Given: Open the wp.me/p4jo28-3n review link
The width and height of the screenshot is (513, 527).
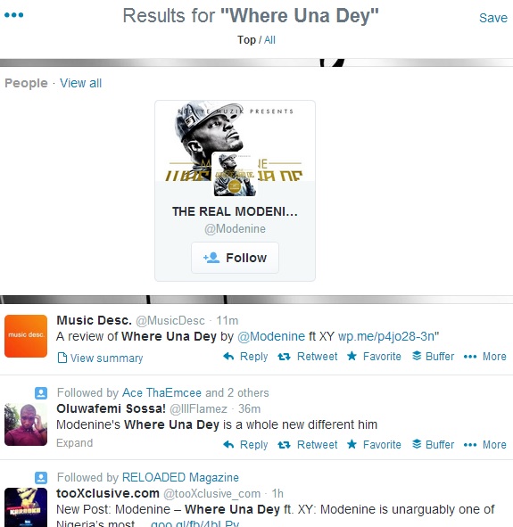Looking at the screenshot, I should click(386, 336).
